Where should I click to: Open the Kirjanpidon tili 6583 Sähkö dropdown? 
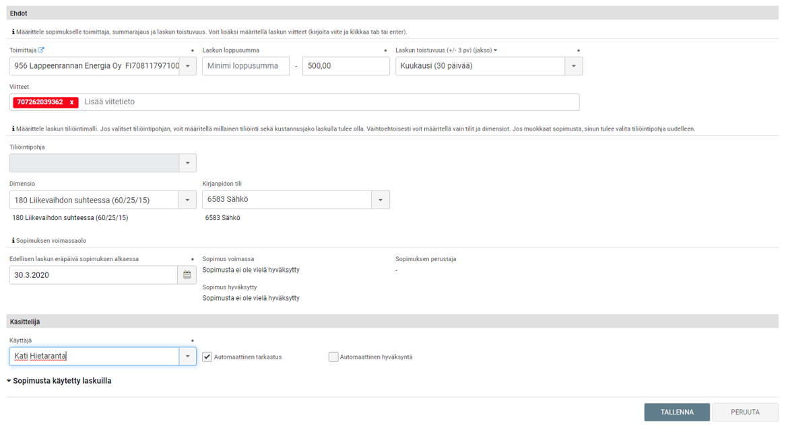click(x=381, y=200)
